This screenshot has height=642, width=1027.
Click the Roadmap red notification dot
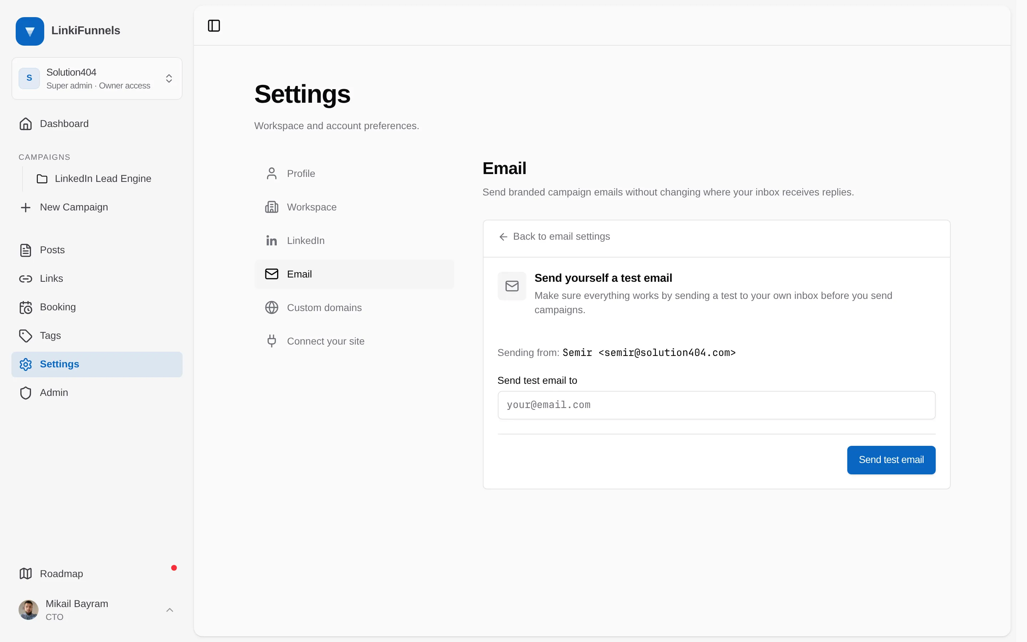tap(174, 568)
